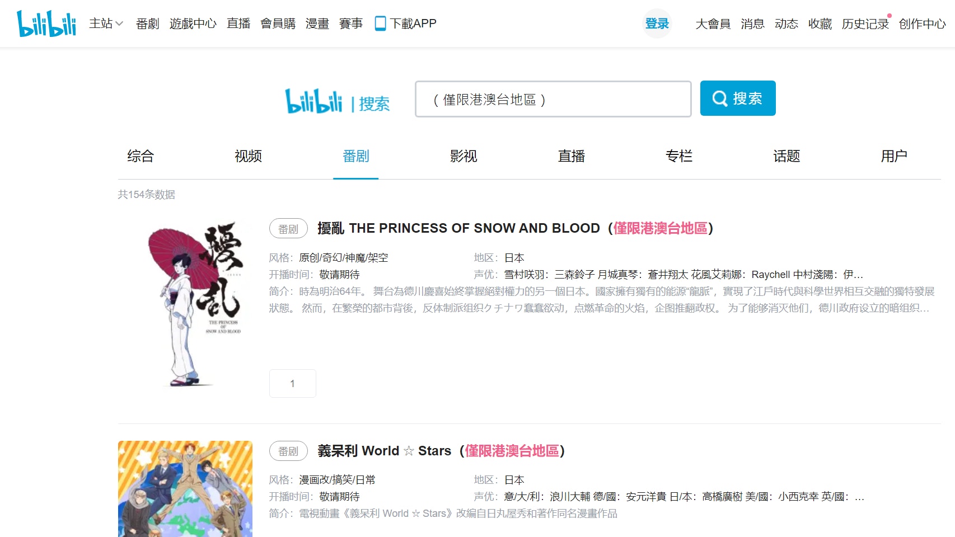Open the bilibili search logo beside the search box
This screenshot has height=537, width=955.
[x=338, y=101]
